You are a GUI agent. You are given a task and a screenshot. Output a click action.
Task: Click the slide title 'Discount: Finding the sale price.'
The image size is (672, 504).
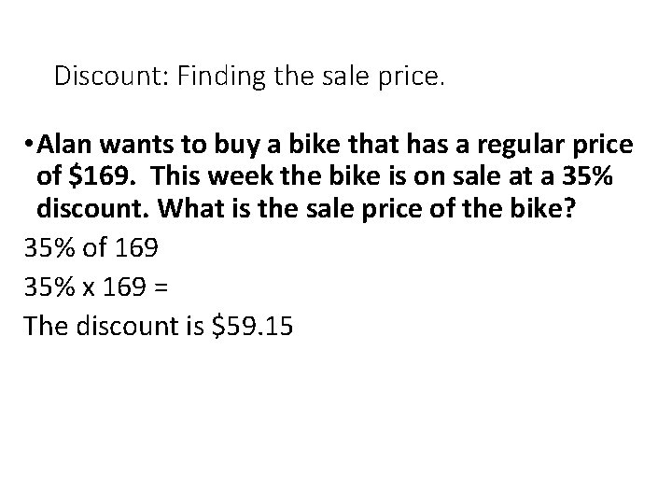click(x=250, y=75)
